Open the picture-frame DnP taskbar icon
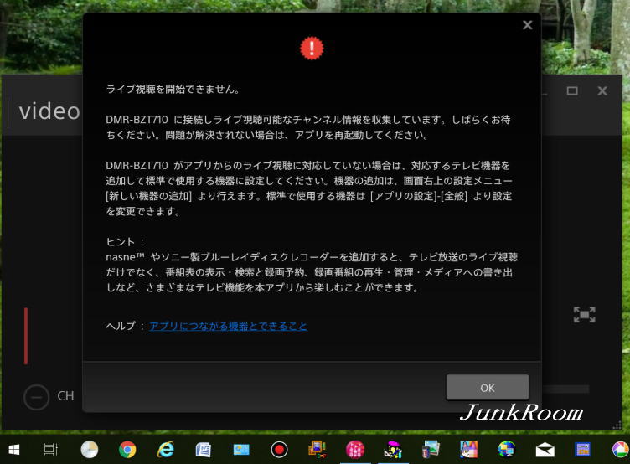 (317, 450)
